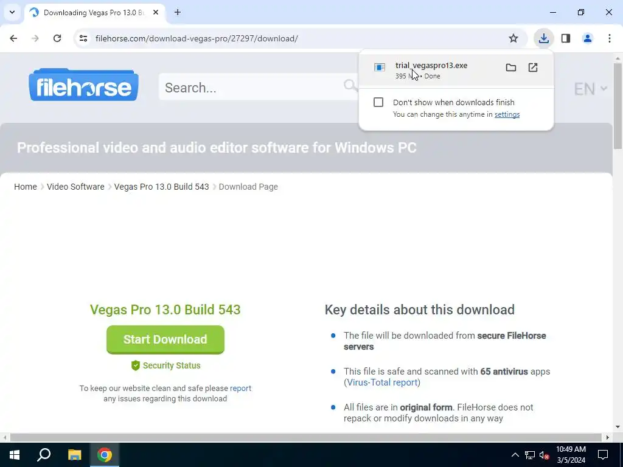Click the forward navigation arrow

35,38
